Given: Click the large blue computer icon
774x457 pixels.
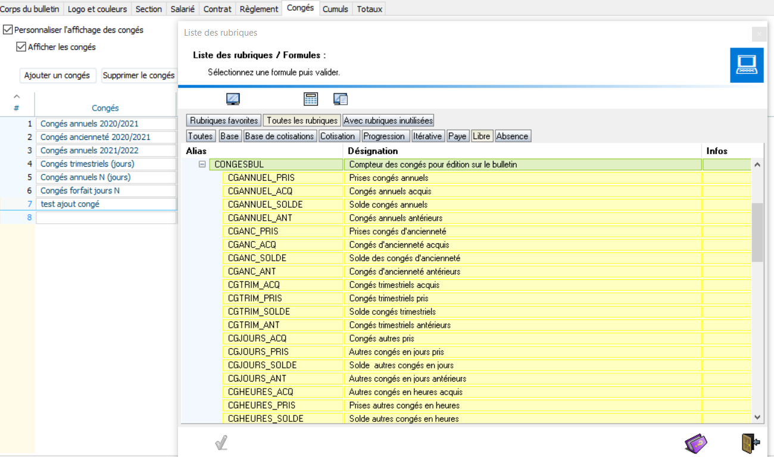Looking at the screenshot, I should [x=747, y=65].
